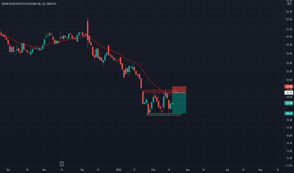Click the Mar date label
The width and height of the screenshot is (294, 173).
click(188, 170)
